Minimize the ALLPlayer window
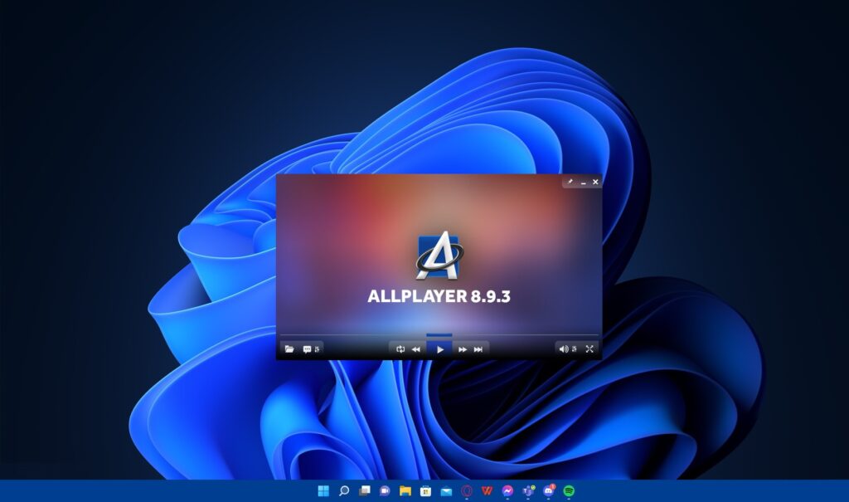The height and width of the screenshot is (502, 849). pos(583,183)
